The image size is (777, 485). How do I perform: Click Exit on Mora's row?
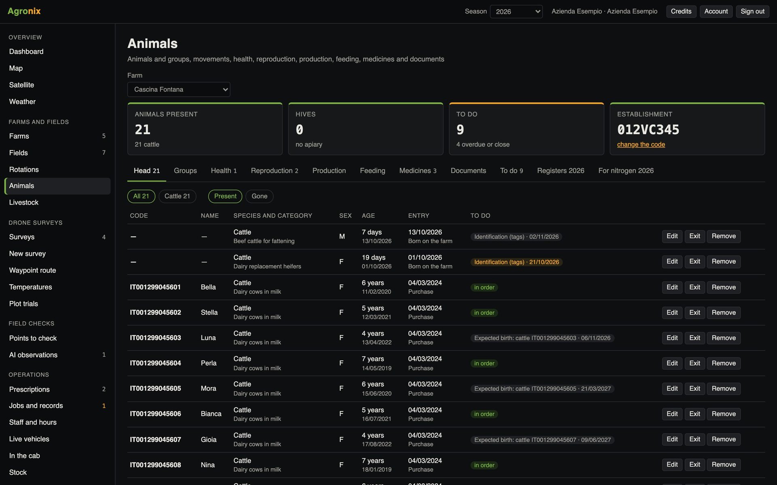694,388
